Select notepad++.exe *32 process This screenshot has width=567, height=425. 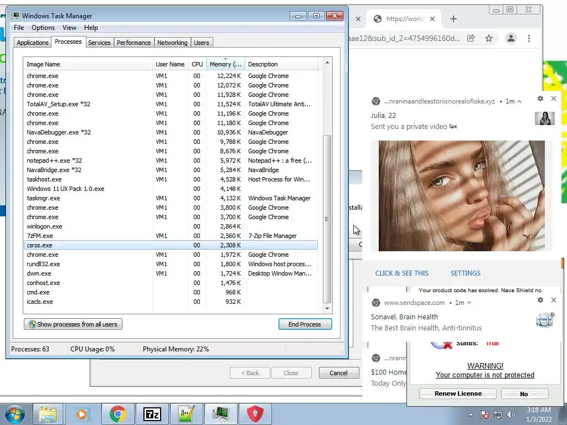pos(171,160)
